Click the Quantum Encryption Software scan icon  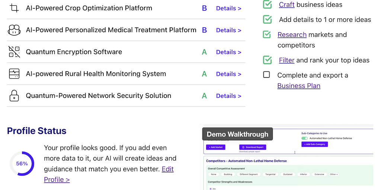[14, 52]
